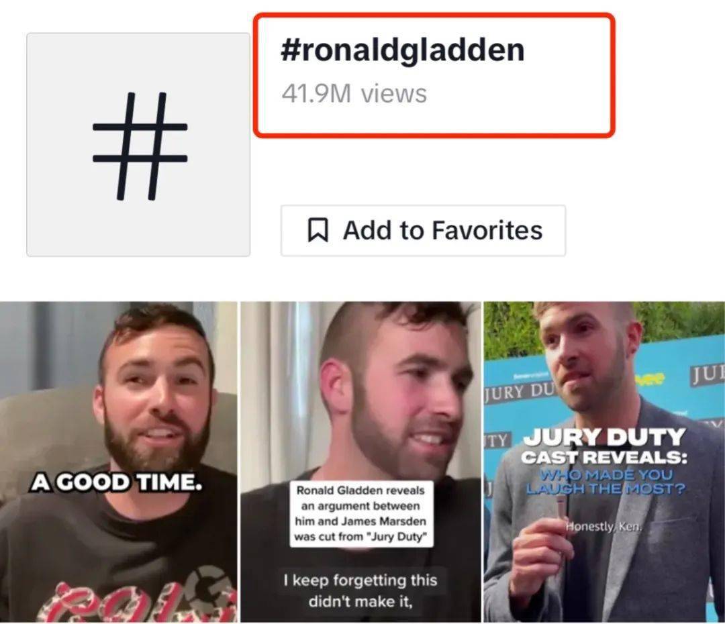Add hashtag to Favorites

coord(423,230)
